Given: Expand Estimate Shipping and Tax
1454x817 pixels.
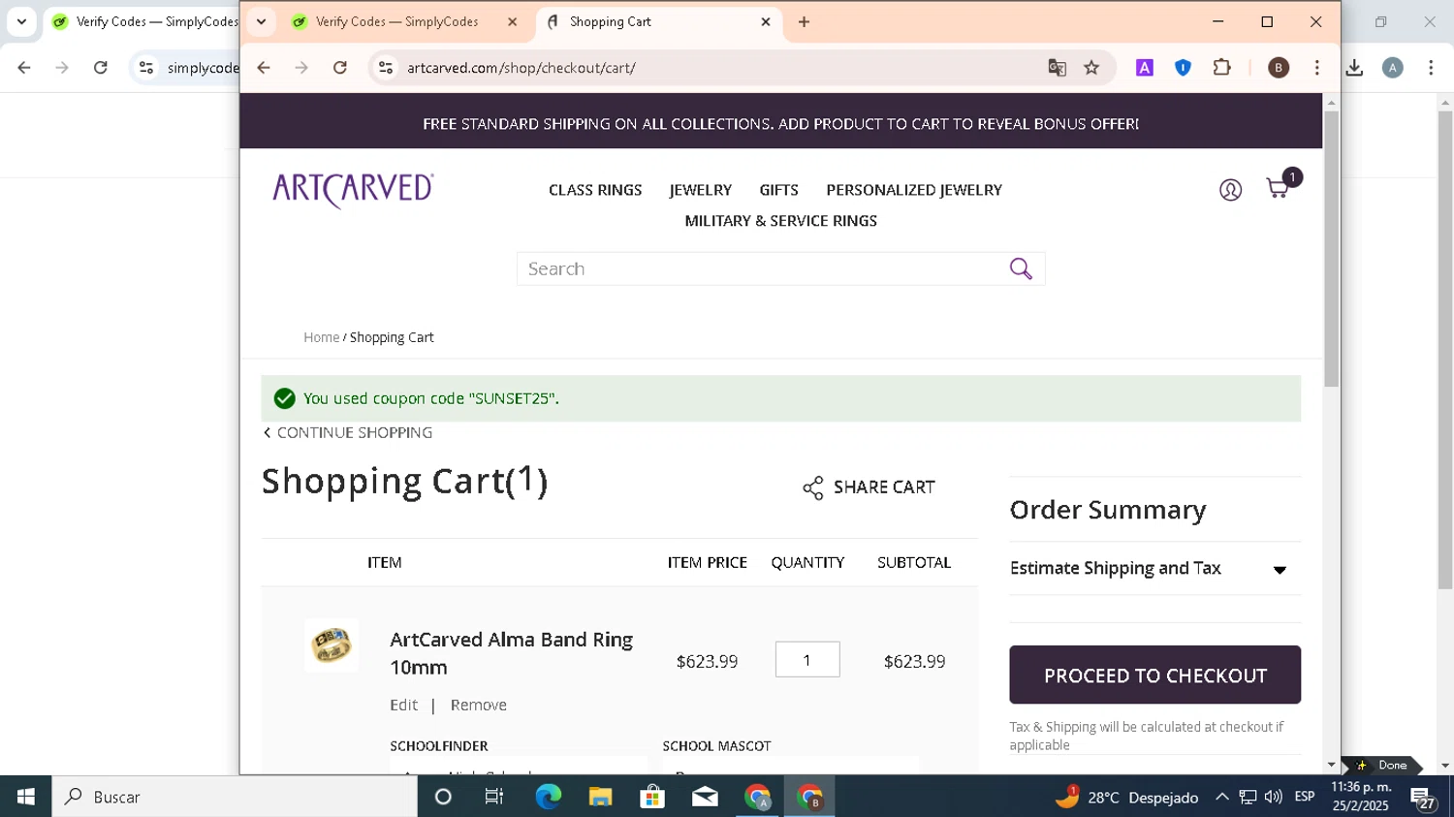Looking at the screenshot, I should click(1154, 569).
